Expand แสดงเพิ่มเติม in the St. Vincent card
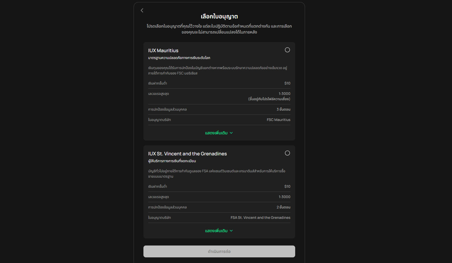This screenshot has width=452, height=263. pyautogui.click(x=216, y=231)
